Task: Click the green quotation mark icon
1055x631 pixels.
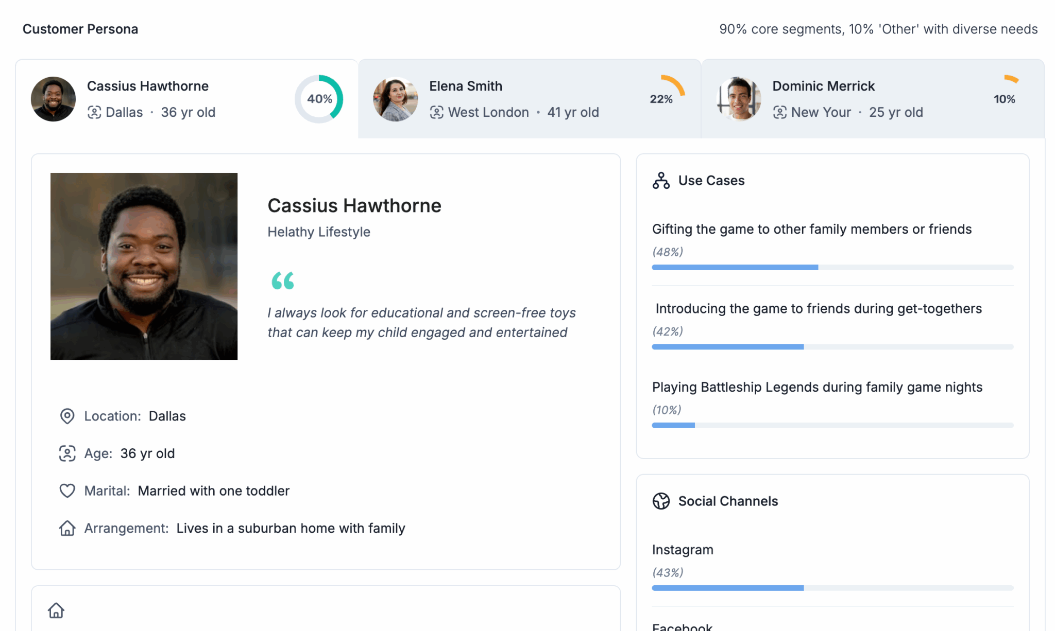Action: 283,281
